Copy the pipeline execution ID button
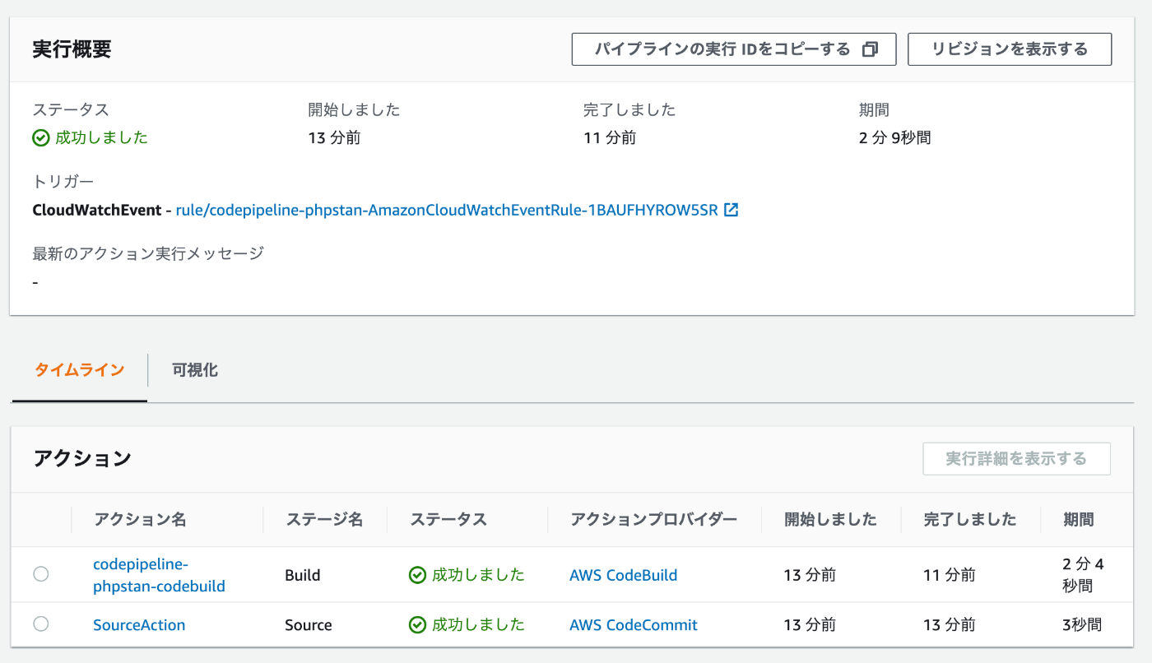Viewport: 1152px width, 663px height. [734, 49]
